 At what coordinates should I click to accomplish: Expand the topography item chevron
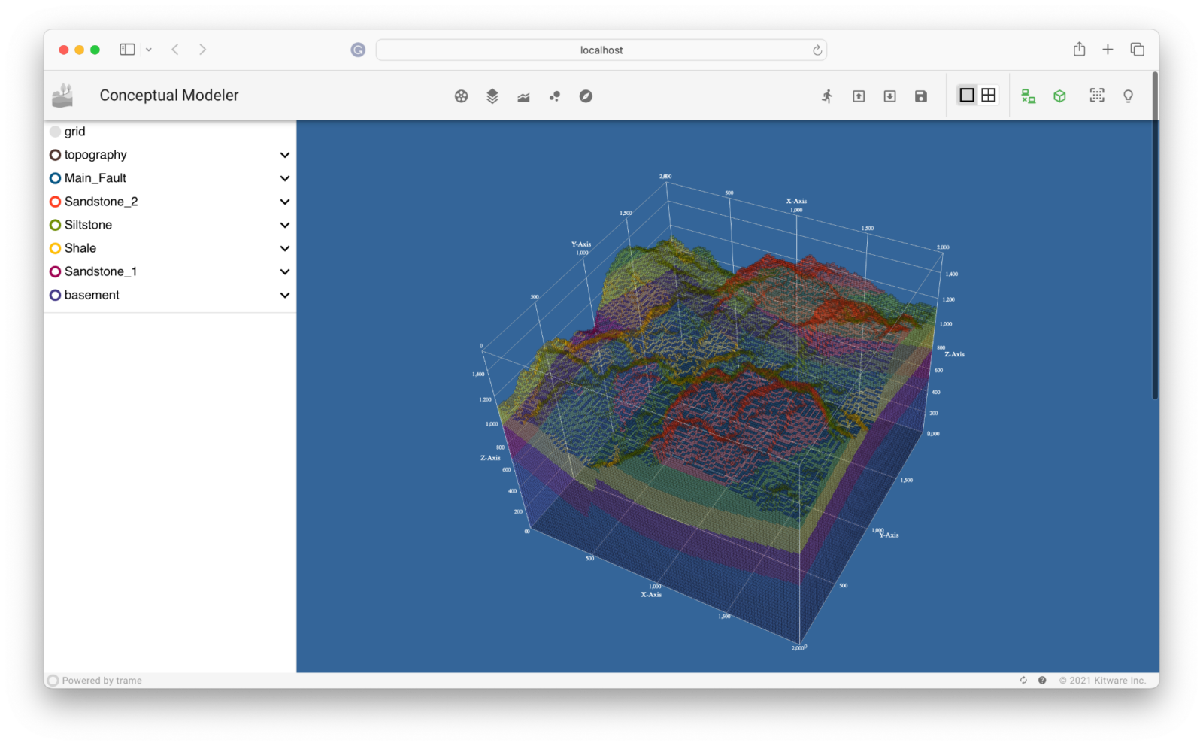coord(285,155)
